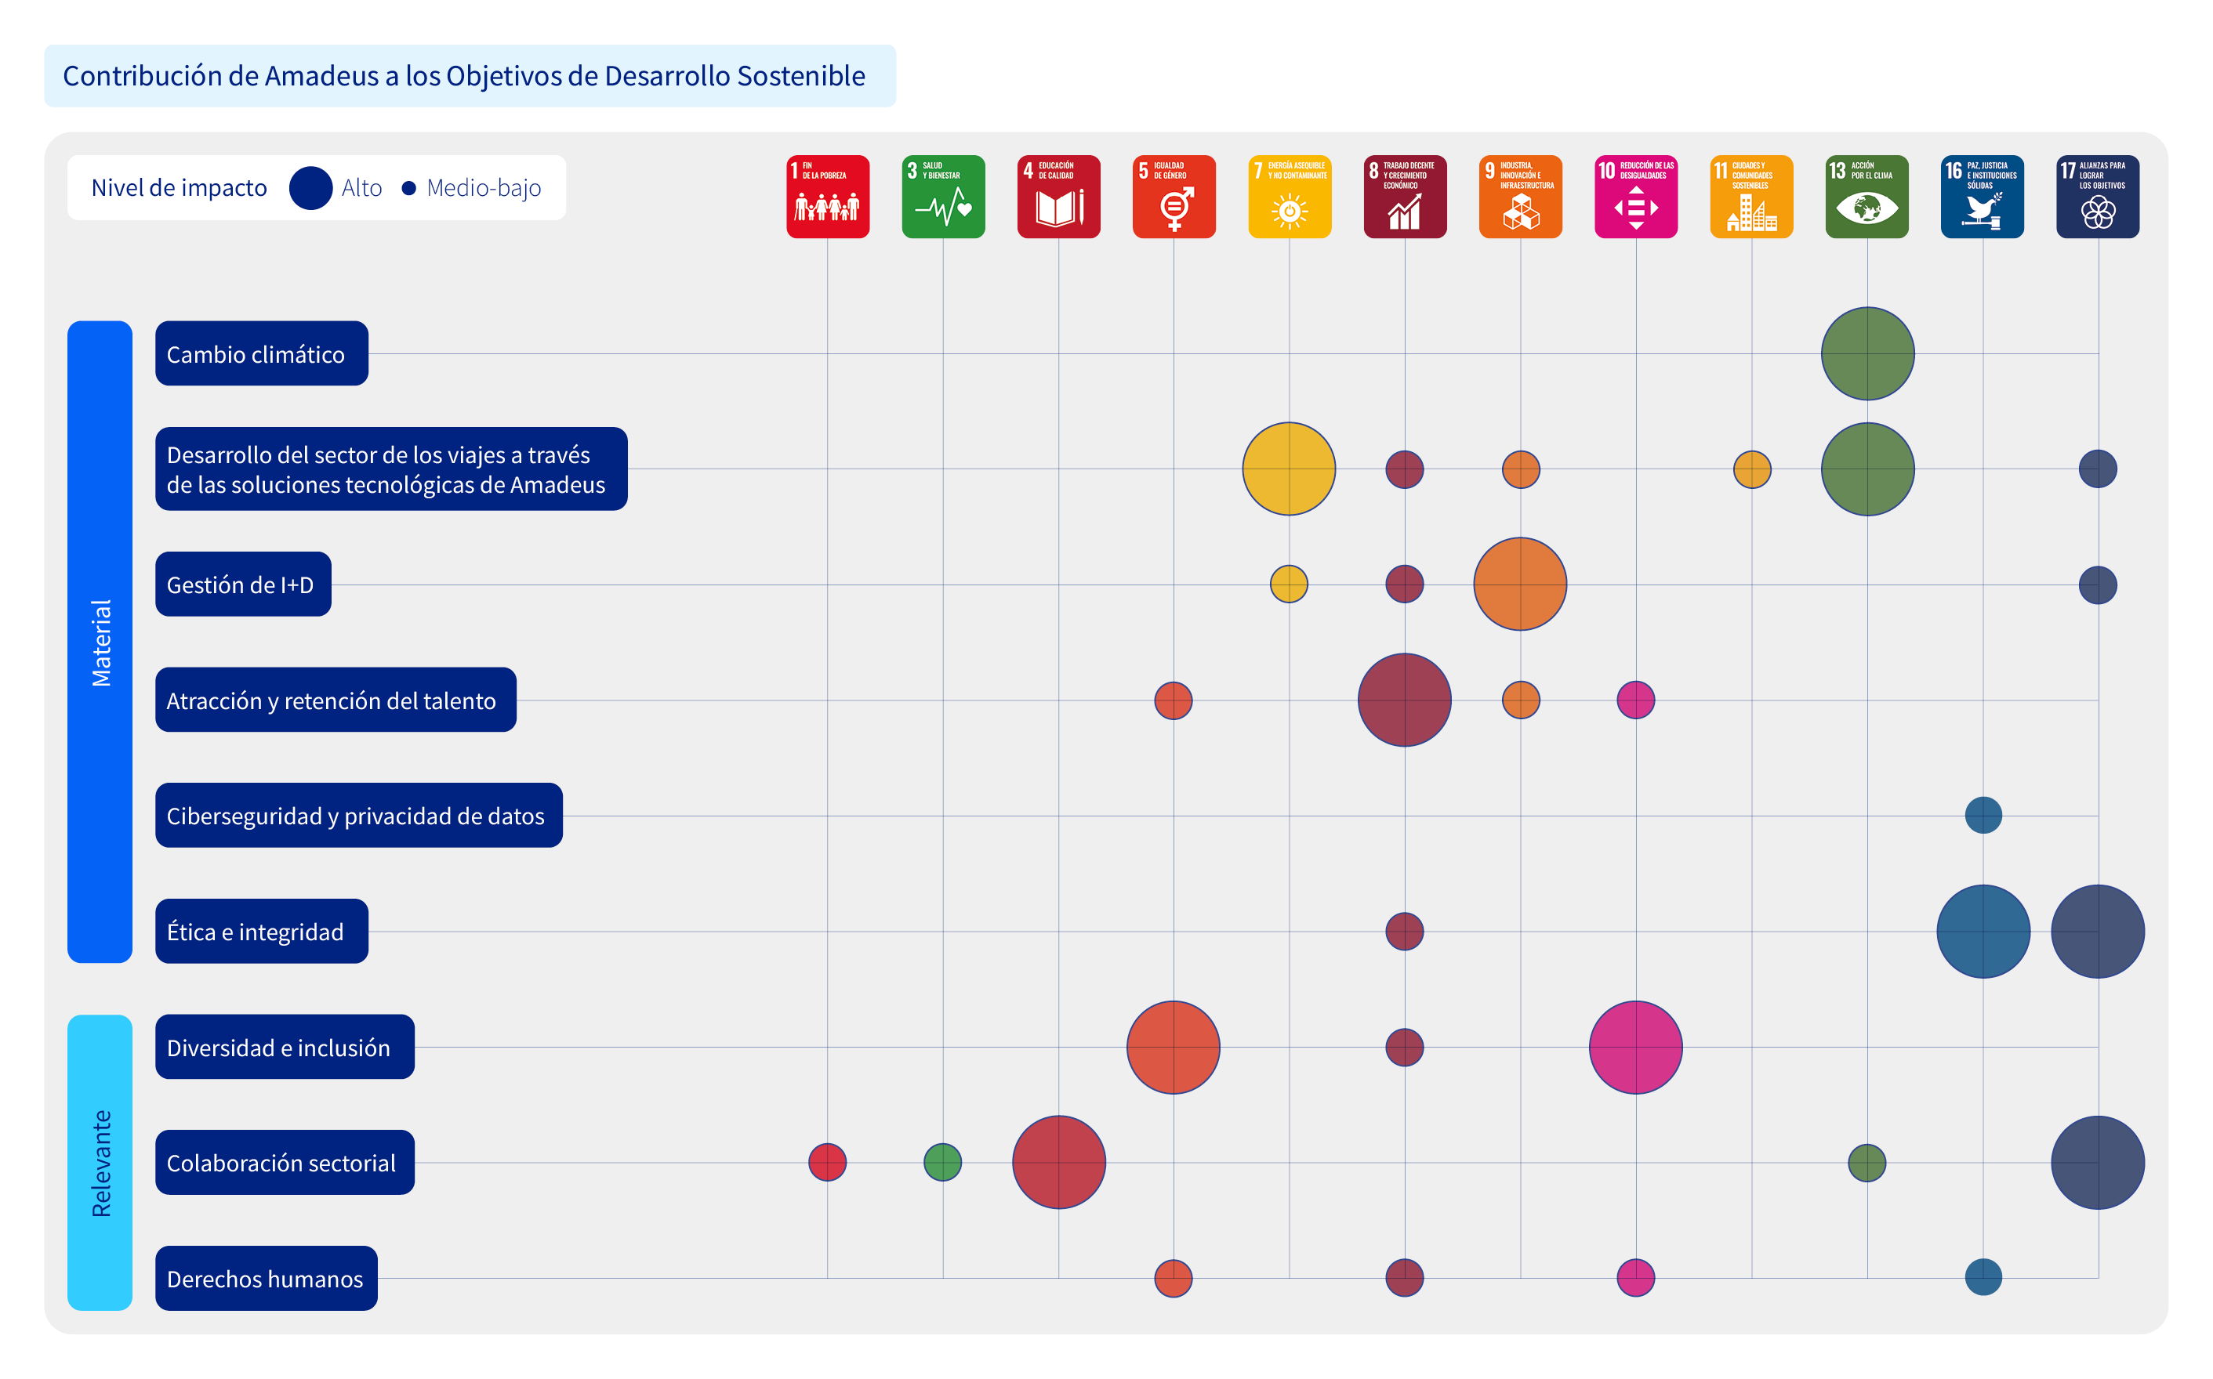The width and height of the screenshot is (2213, 1379).
Task: Click large green bubble in Cambio climático row
Action: pyautogui.click(x=1867, y=354)
